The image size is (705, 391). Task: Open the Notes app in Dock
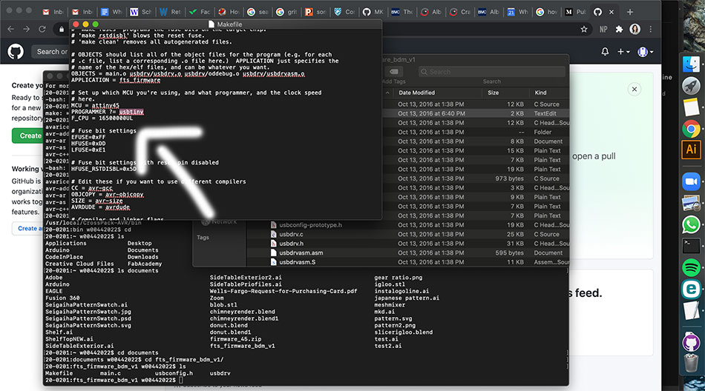[691, 107]
